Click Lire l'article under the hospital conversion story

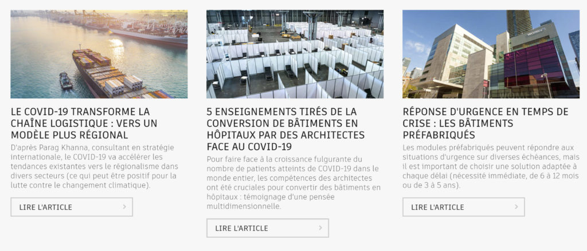point(268,228)
